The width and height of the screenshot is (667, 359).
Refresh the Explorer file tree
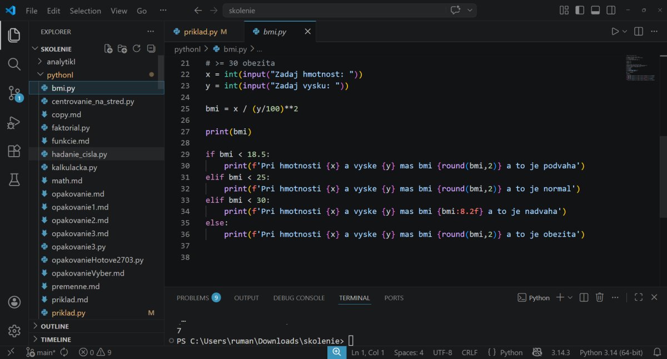click(137, 49)
